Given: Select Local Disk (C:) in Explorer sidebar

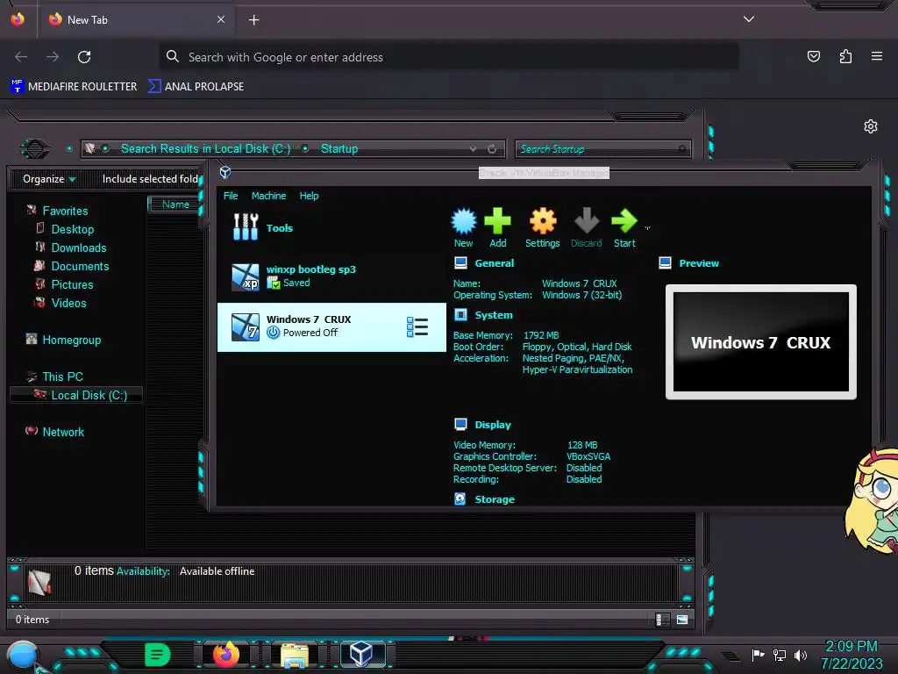Looking at the screenshot, I should (76, 395).
